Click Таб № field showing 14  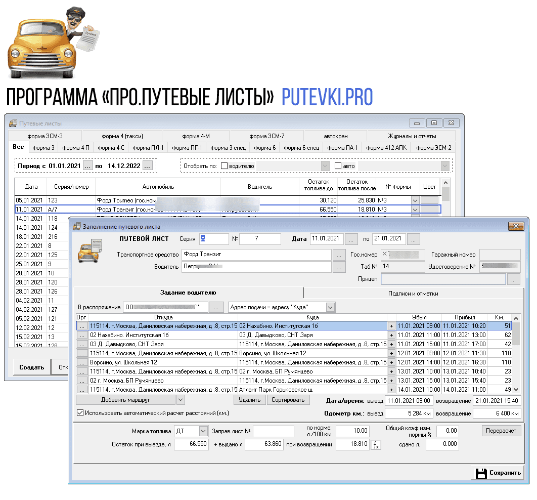[x=402, y=267]
